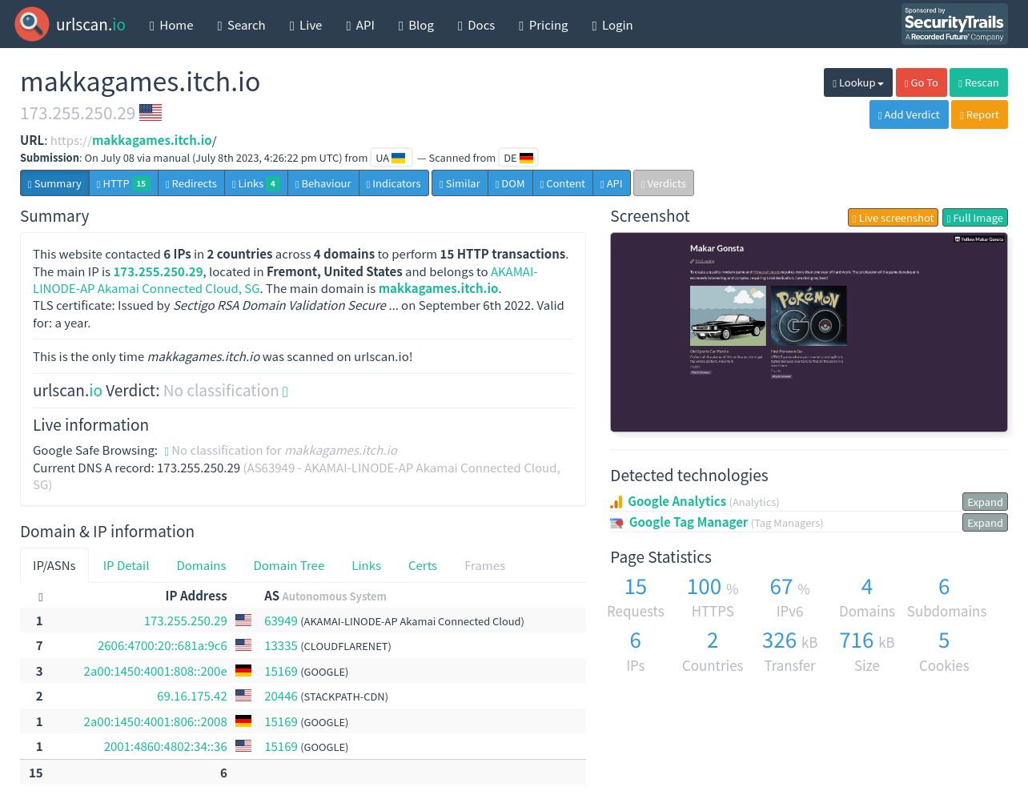Viewport: 1028px width, 803px height.
Task: Open the Home nav item
Action: tap(171, 25)
